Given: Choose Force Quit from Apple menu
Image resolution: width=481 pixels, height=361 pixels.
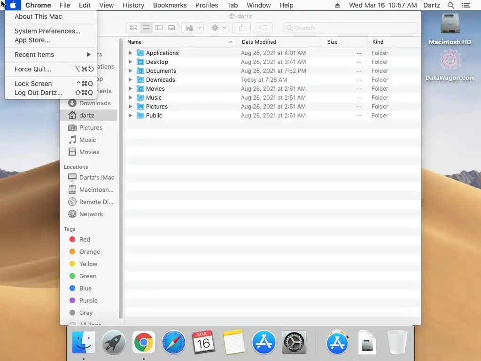Looking at the screenshot, I should tap(51, 69).
